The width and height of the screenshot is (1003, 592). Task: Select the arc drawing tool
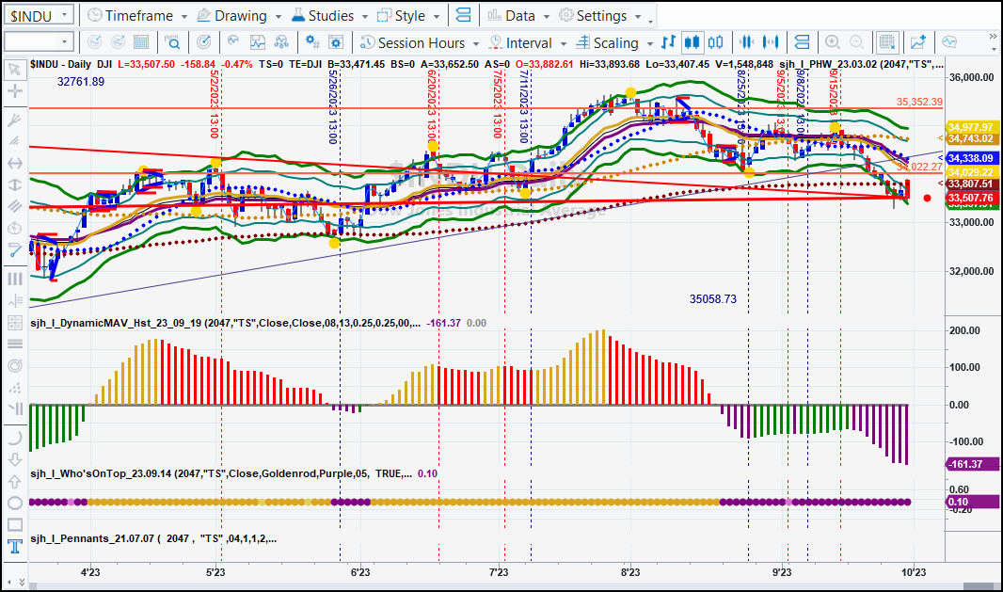coord(14,438)
